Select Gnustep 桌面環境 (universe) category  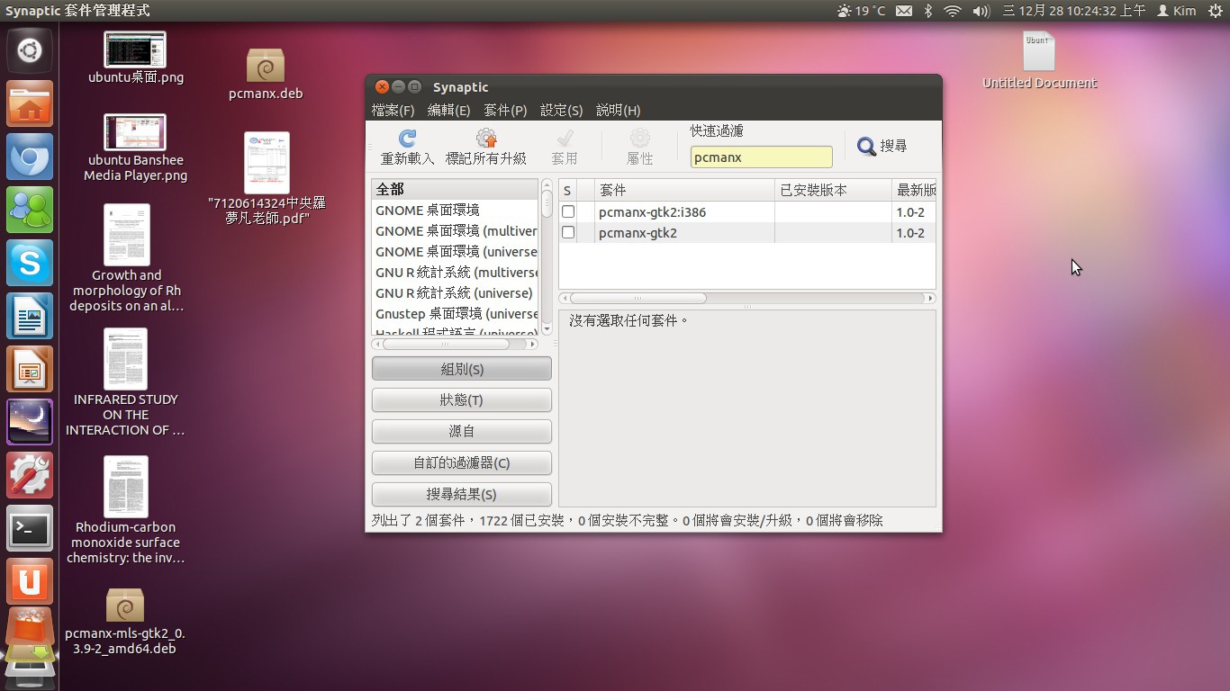pos(455,313)
